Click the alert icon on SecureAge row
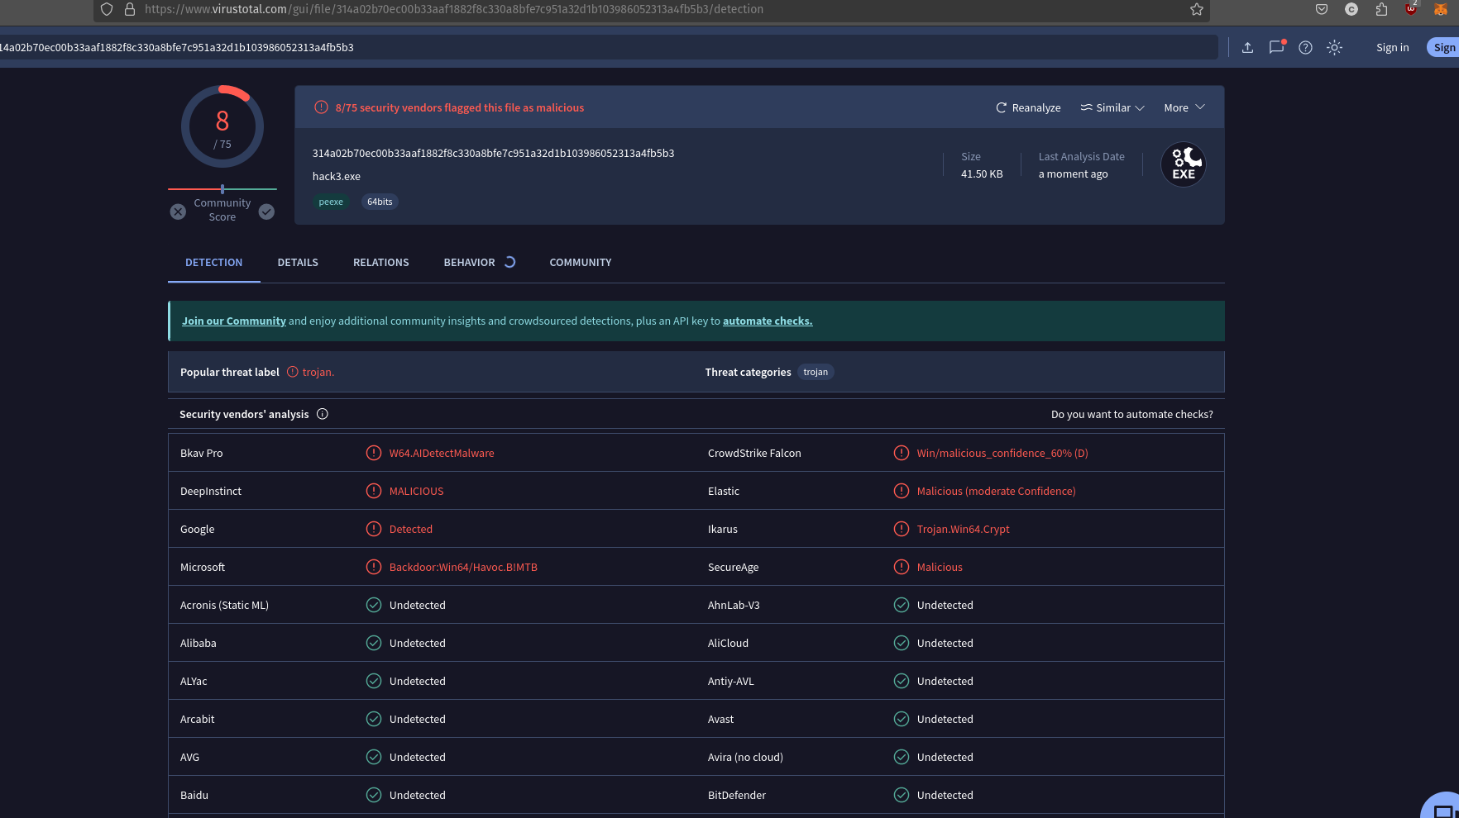Screen dimensions: 1459x818 click(902, 567)
